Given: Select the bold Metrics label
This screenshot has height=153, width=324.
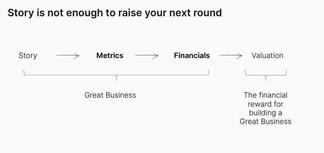Looking at the screenshot, I should coord(110,55).
